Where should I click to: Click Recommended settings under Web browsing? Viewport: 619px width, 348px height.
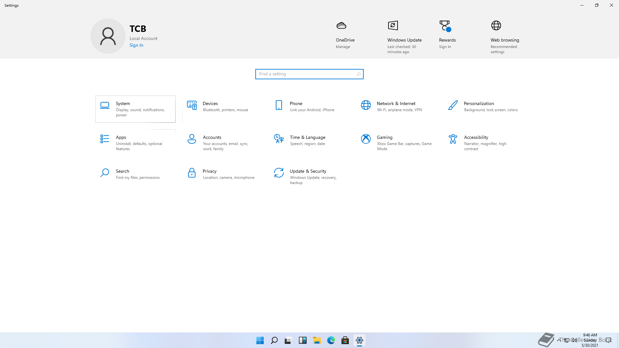[504, 49]
